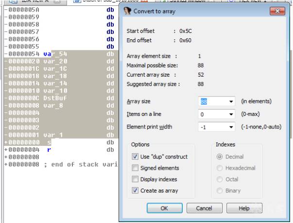293x223 pixels.
Task: Select the var_1C stack variable
Action: (x=55, y=69)
